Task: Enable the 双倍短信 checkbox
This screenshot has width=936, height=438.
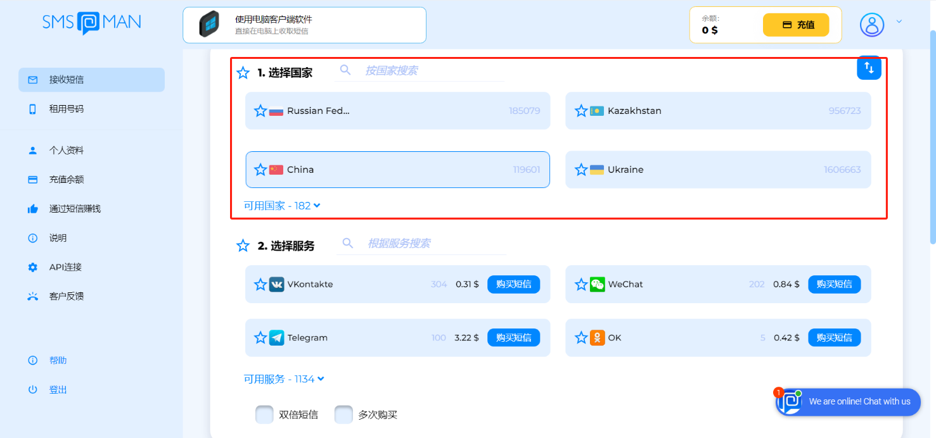Action: 264,414
